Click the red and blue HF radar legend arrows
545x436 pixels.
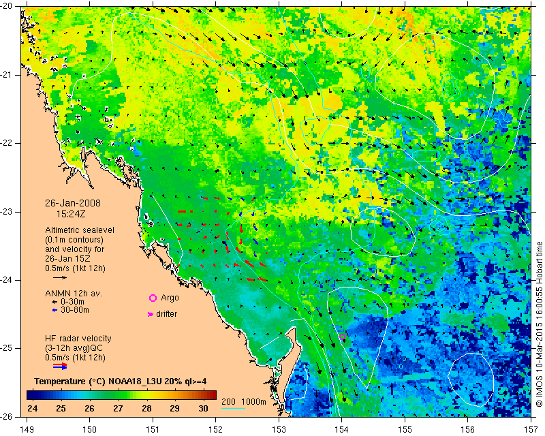[x=60, y=366]
